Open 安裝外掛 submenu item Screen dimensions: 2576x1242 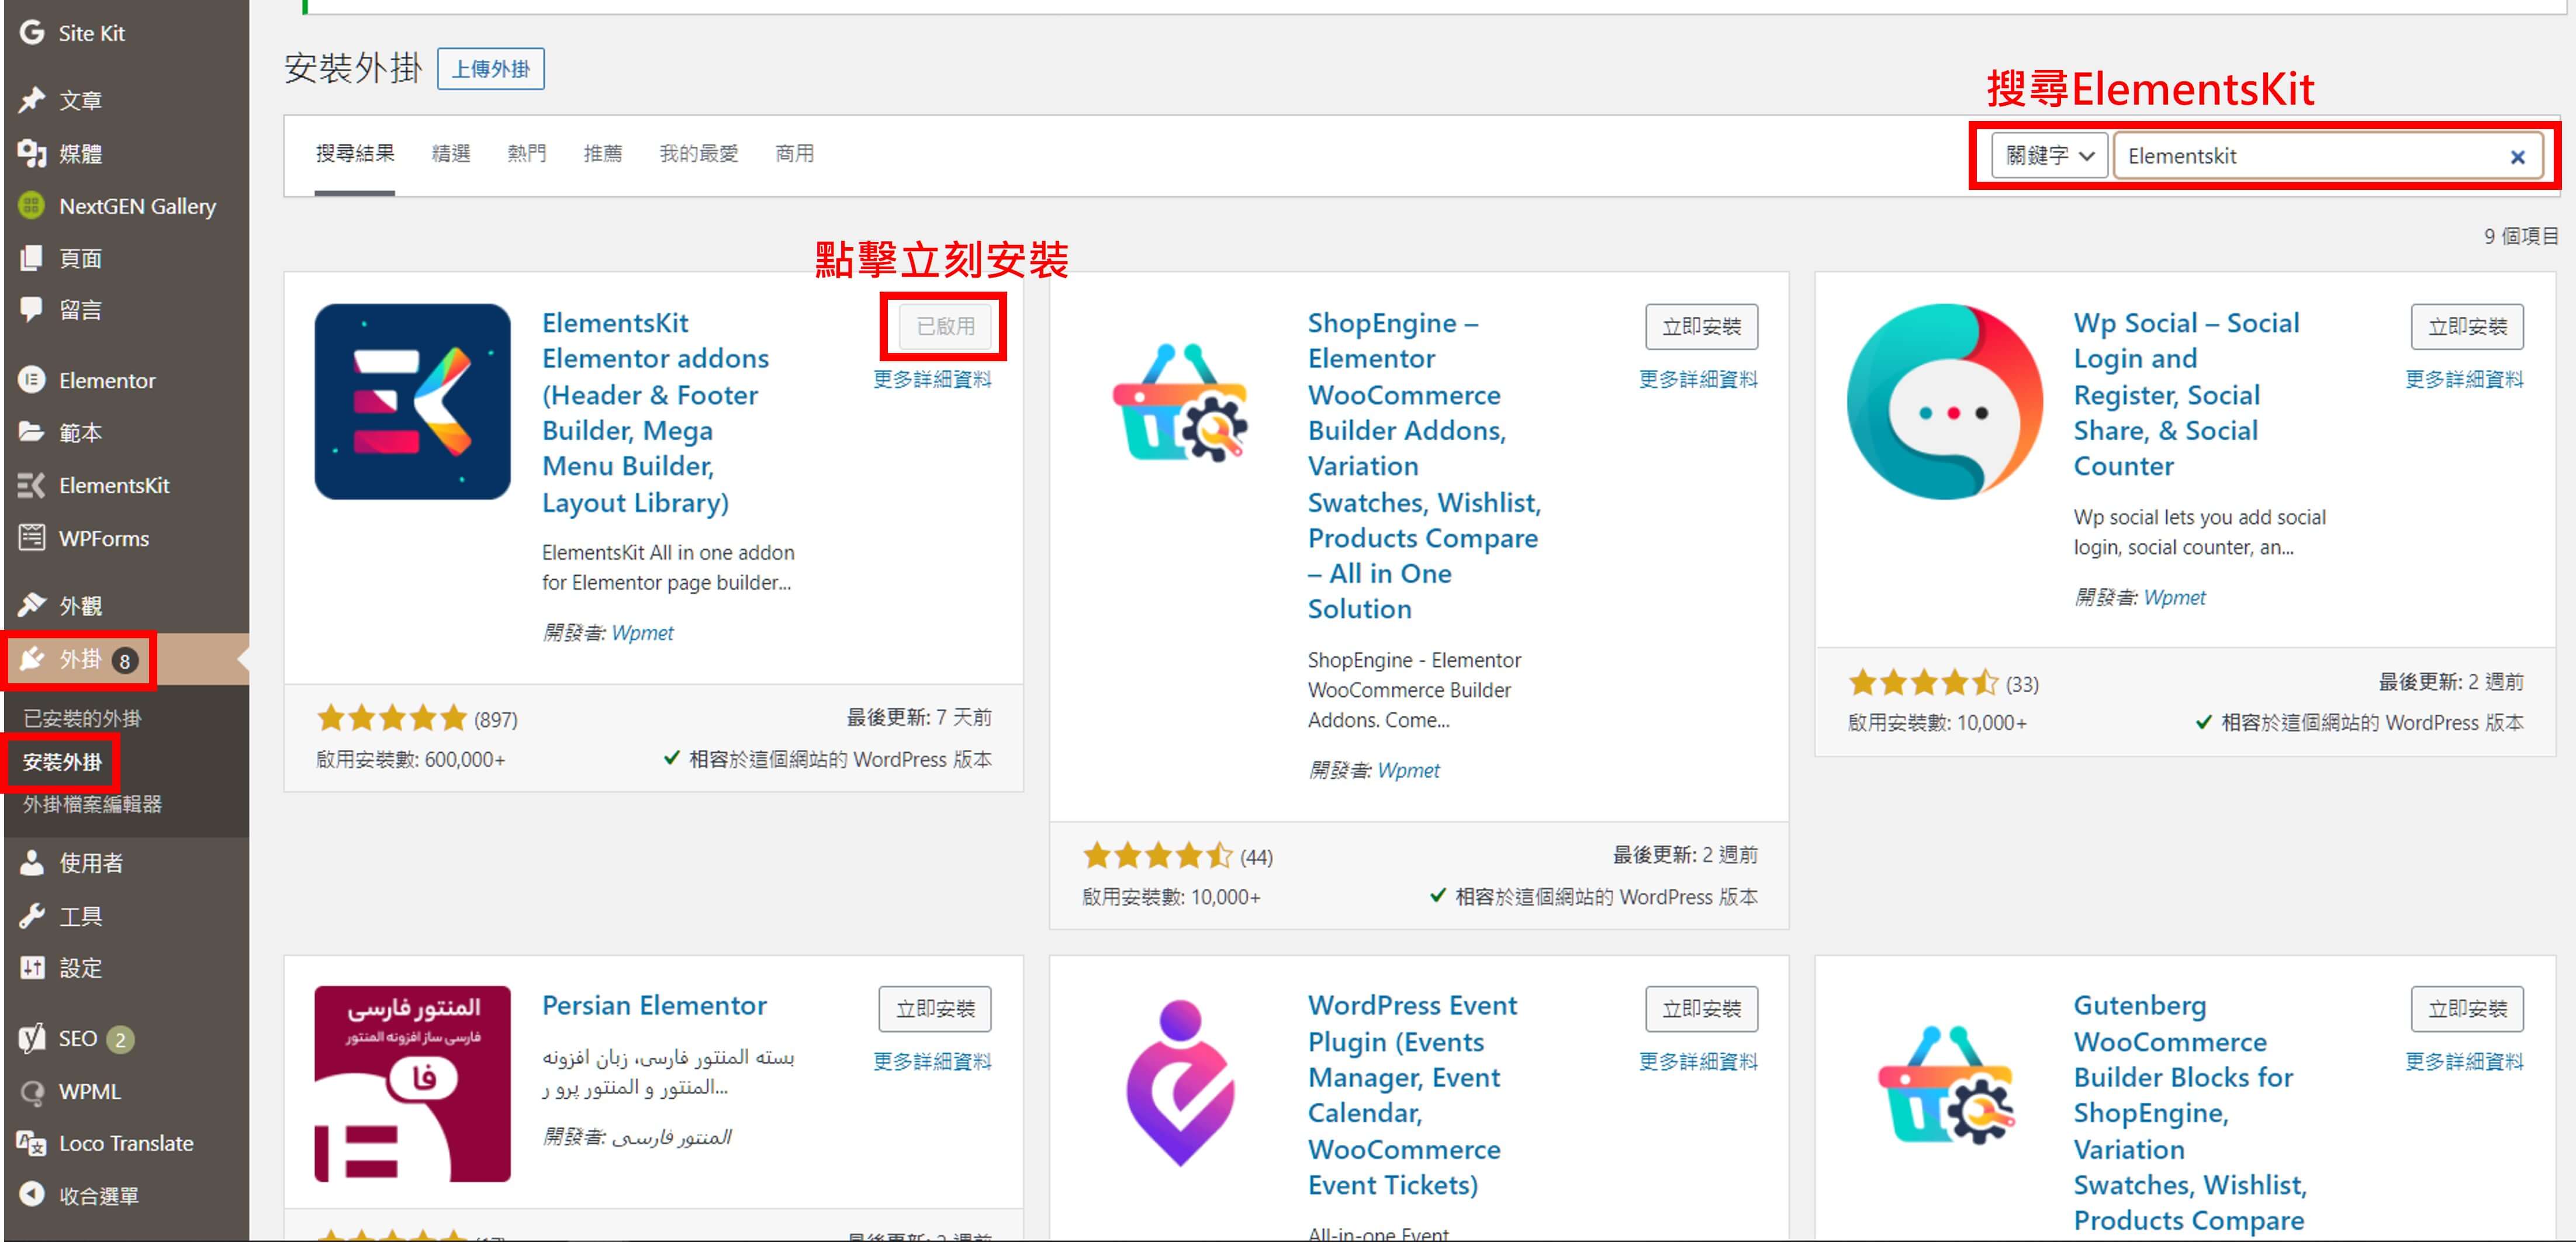(x=62, y=762)
